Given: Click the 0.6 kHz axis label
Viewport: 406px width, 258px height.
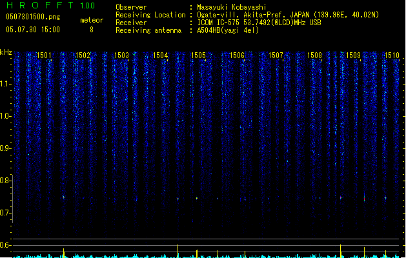Looking at the screenshot, I should click(6, 245).
